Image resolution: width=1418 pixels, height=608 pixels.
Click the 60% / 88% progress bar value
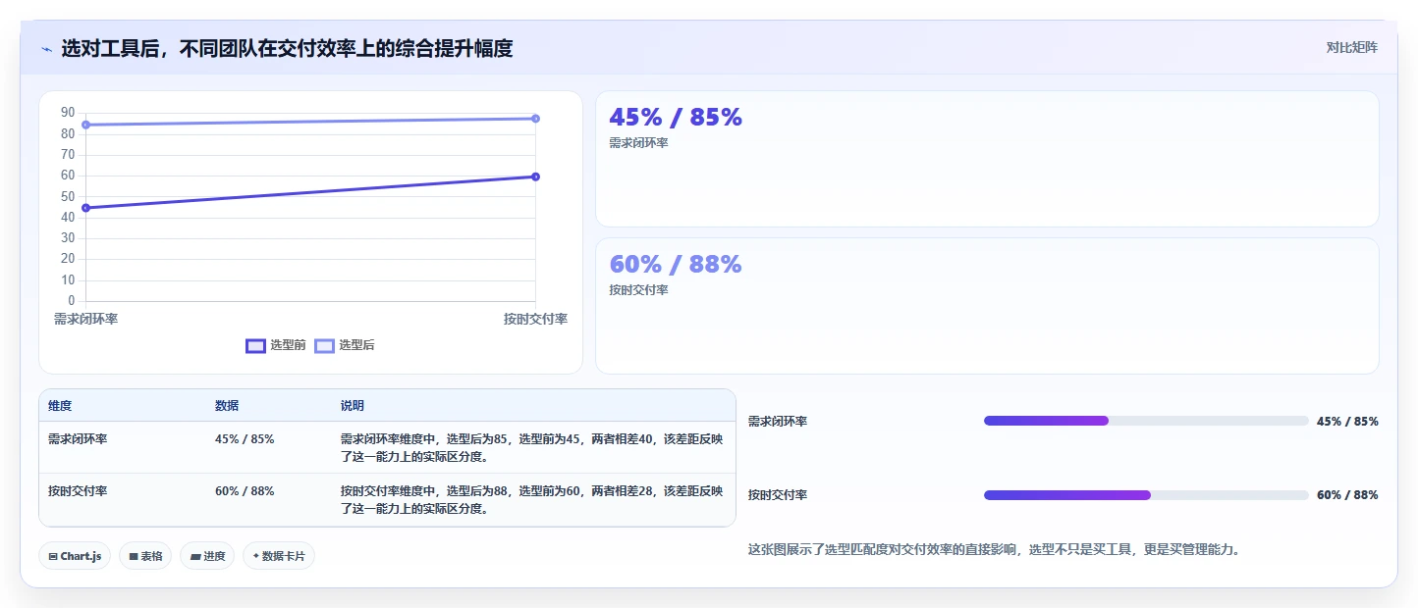[x=1347, y=495]
